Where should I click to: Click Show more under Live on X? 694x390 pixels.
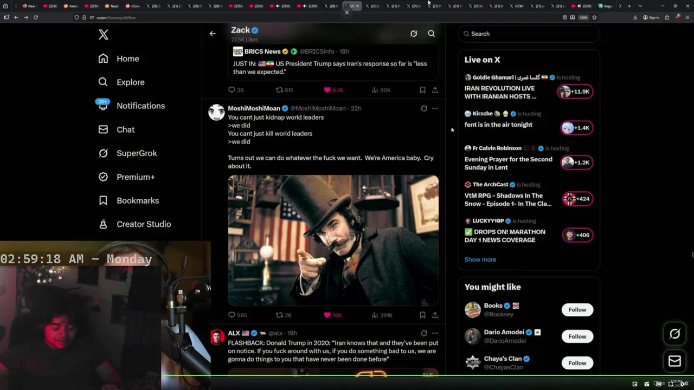pos(480,259)
